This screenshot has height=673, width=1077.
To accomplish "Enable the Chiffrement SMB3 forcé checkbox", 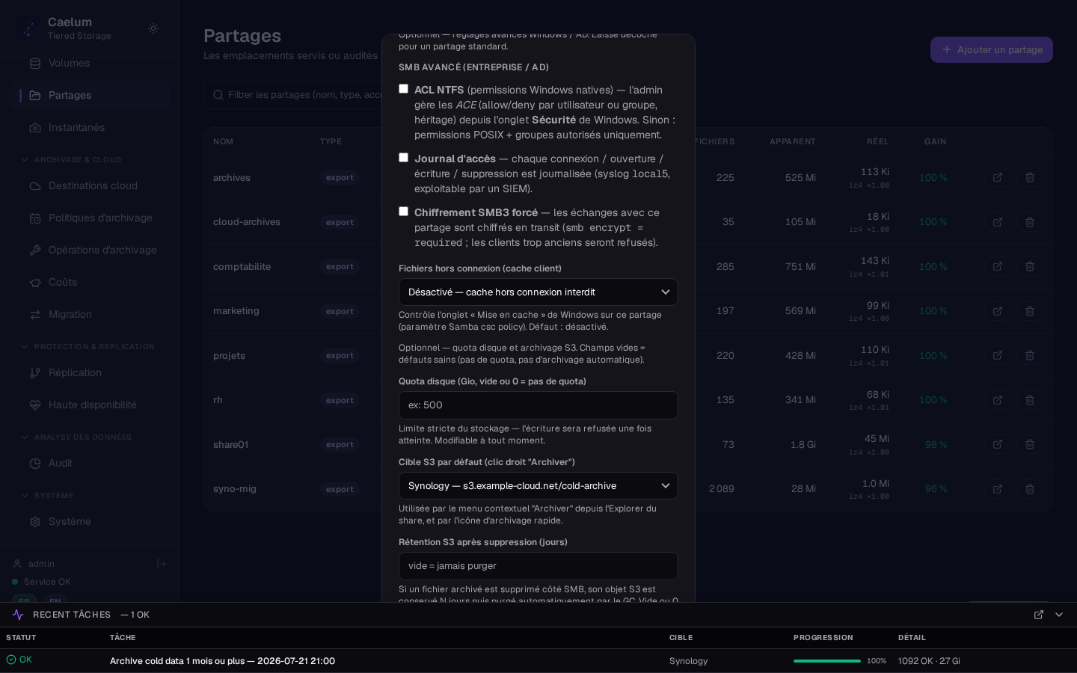I will (404, 212).
